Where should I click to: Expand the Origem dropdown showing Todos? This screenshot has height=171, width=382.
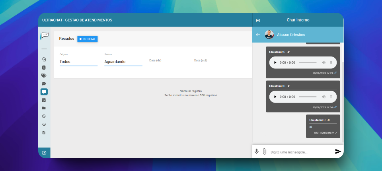(78, 62)
